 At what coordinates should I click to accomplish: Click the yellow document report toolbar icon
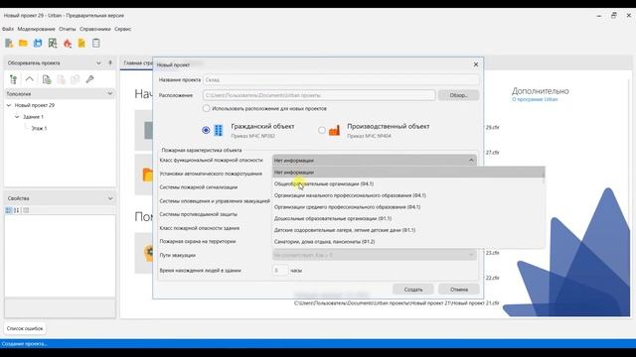click(x=81, y=43)
